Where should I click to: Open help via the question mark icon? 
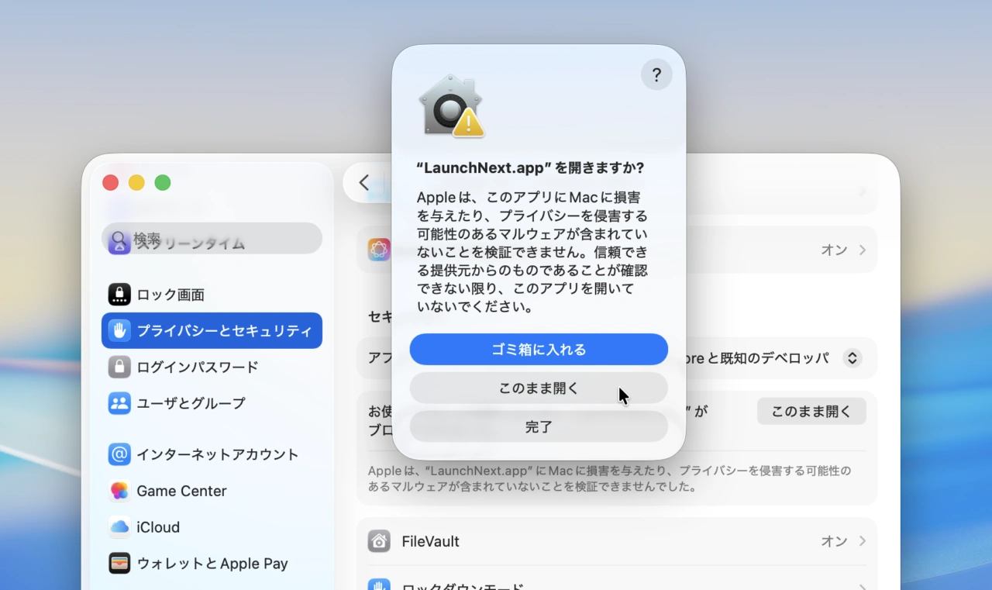656,74
